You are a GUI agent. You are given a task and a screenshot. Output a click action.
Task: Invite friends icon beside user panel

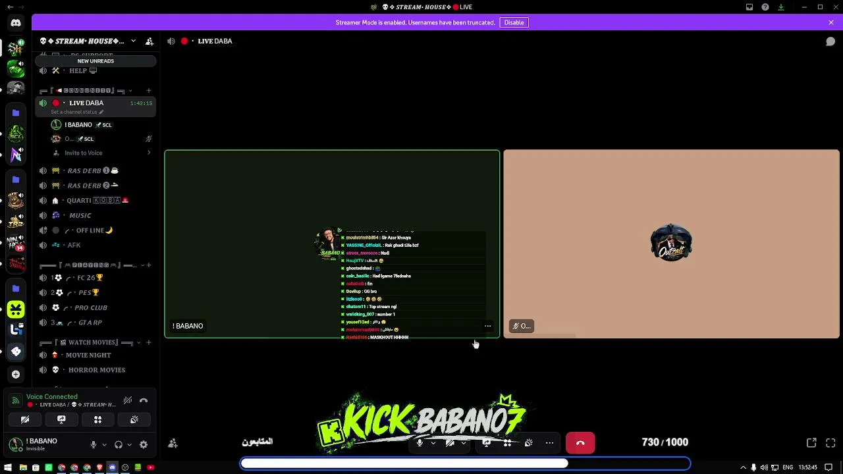tap(173, 443)
